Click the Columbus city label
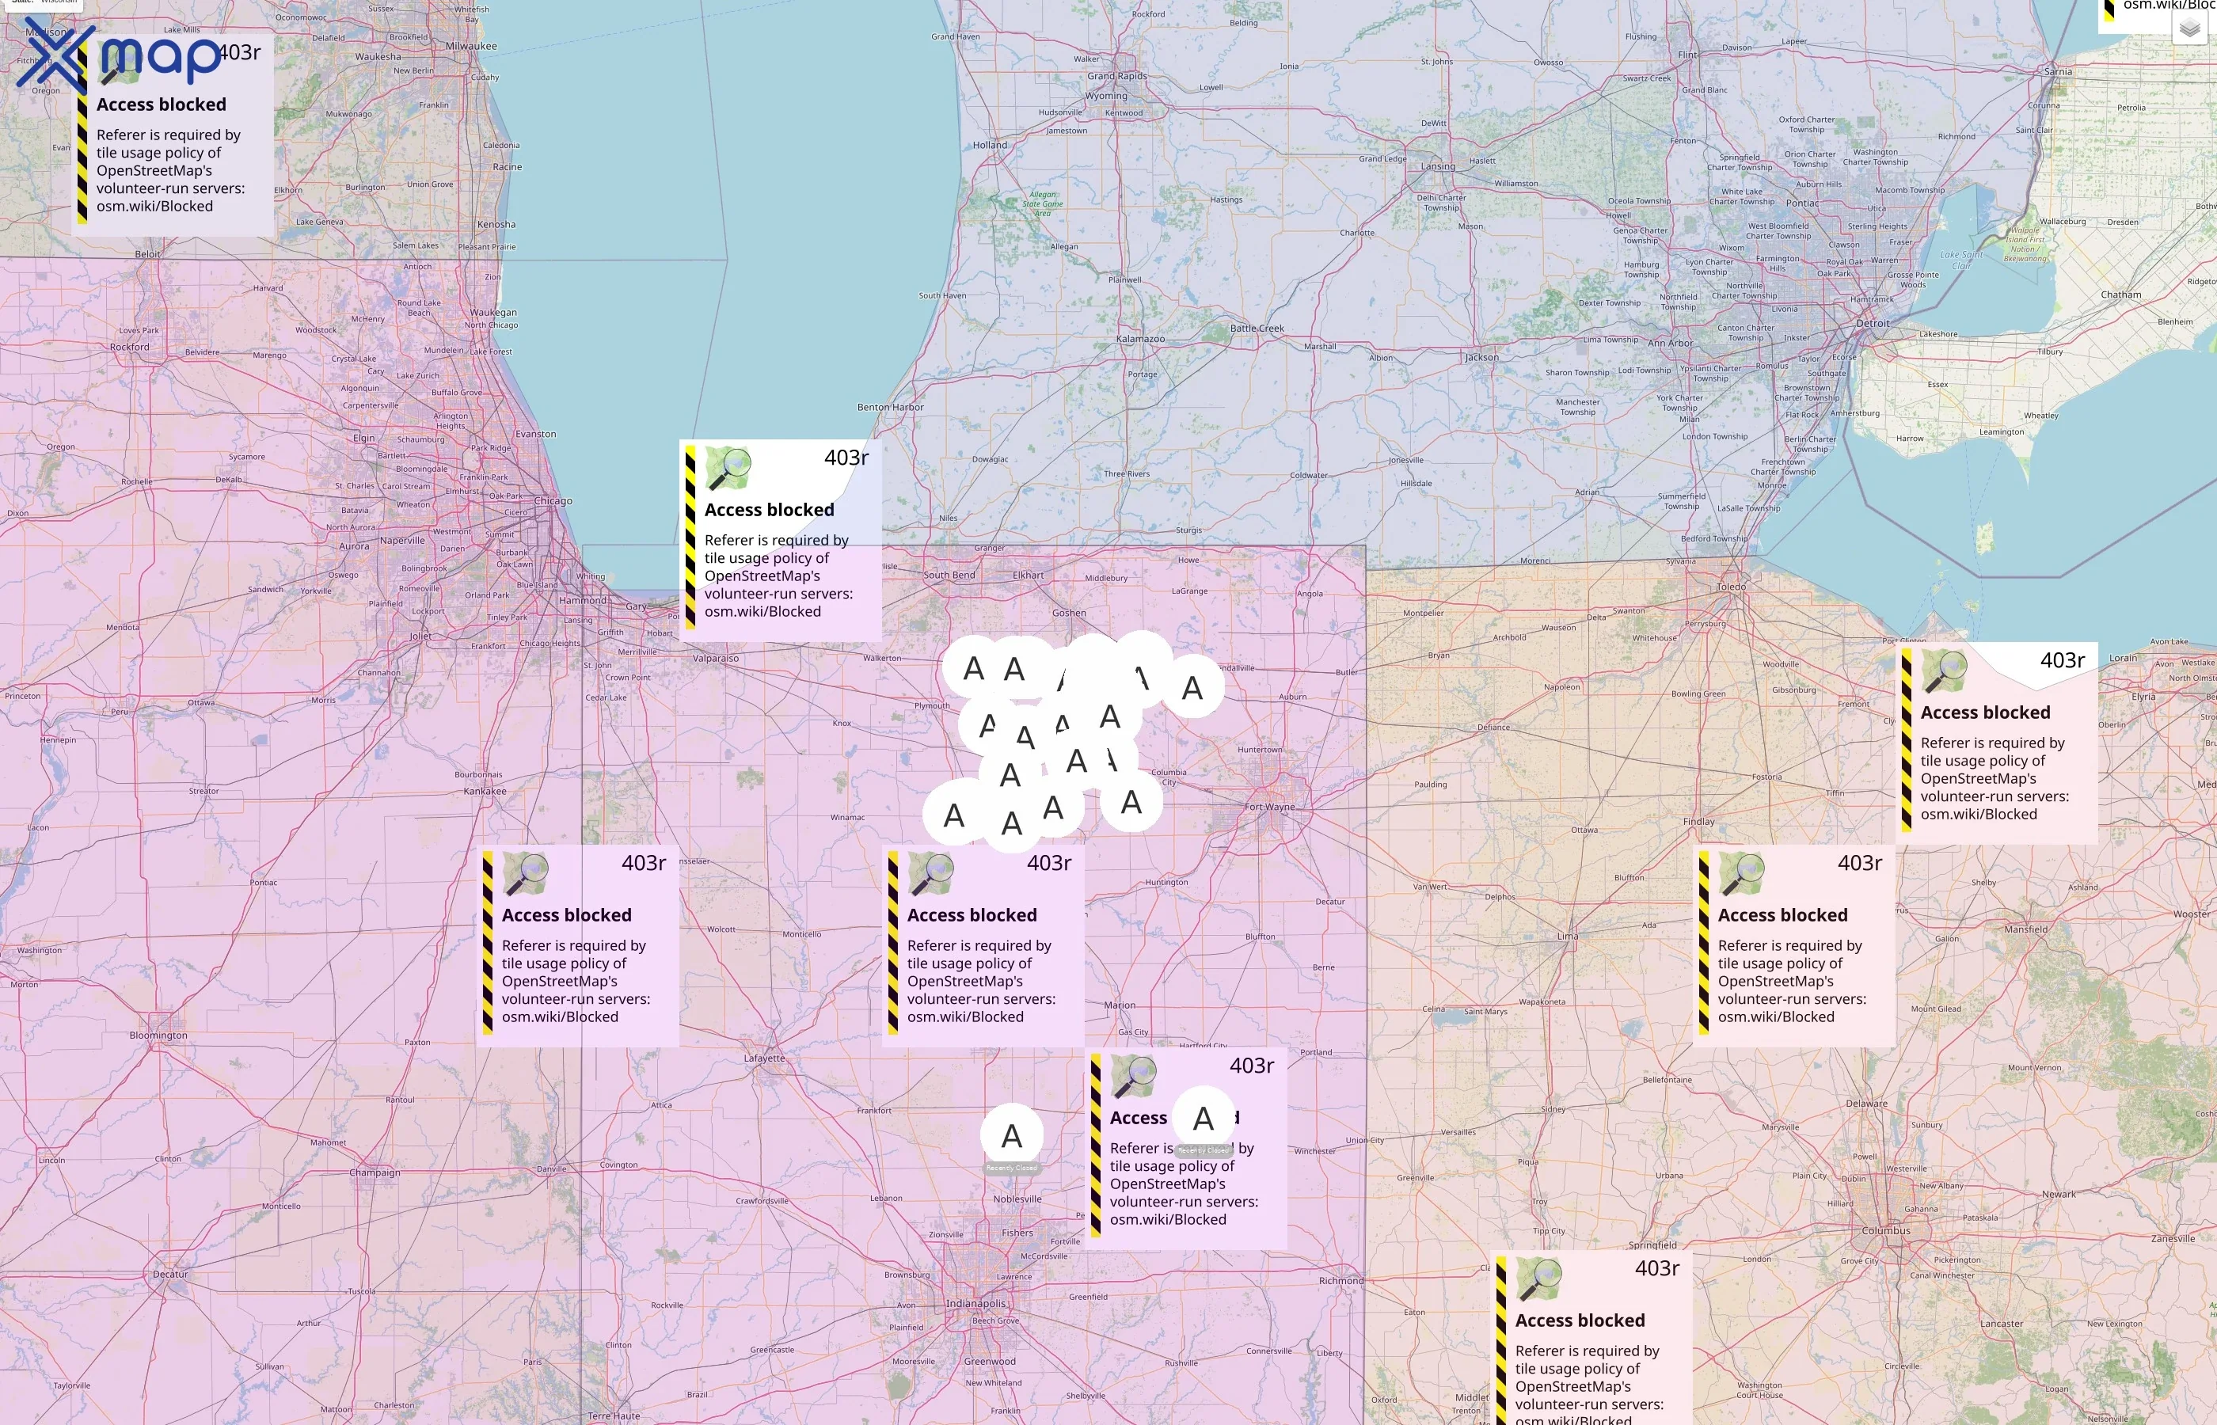This screenshot has height=1425, width=2217. coord(1886,1231)
